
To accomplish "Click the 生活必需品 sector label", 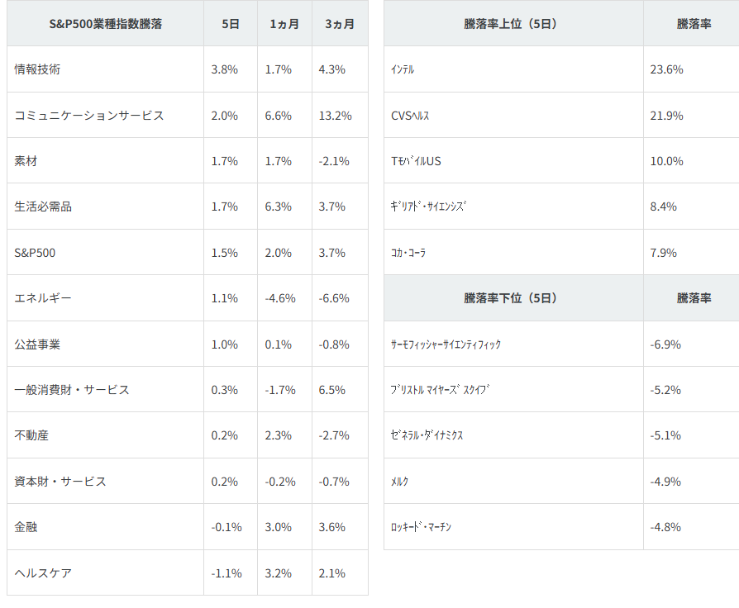I will [x=43, y=207].
